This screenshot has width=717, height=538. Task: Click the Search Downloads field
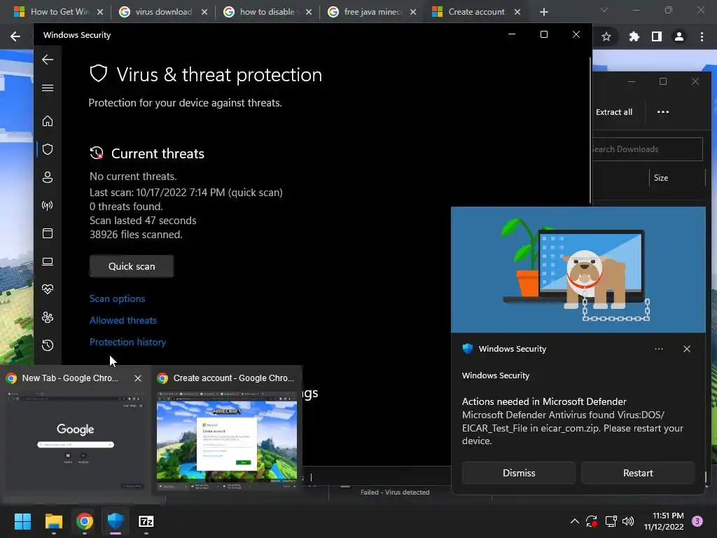647,149
